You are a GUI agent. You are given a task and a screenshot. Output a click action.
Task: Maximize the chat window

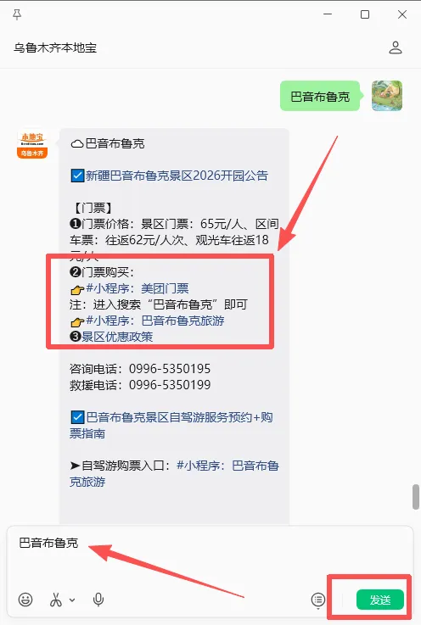point(365,14)
